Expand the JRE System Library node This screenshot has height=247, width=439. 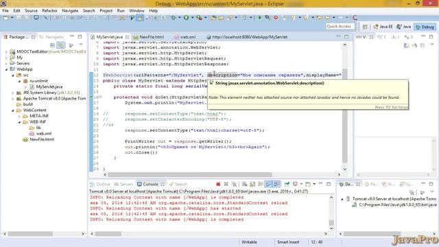point(12,93)
